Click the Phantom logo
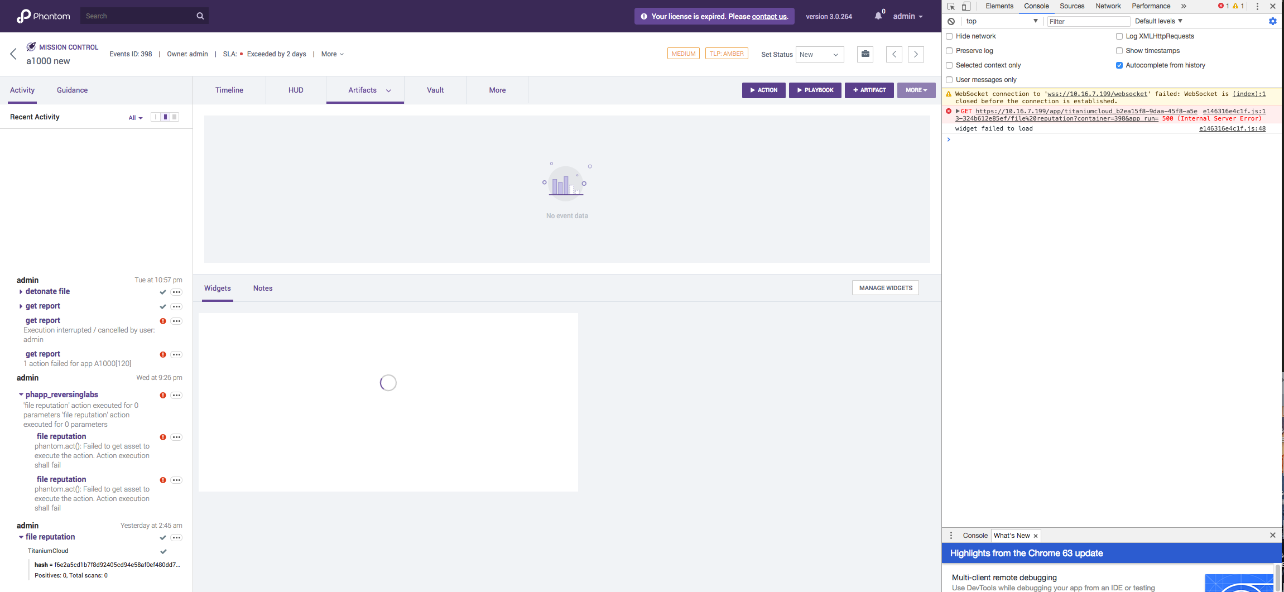Screen dimensions: 1284x592 coord(42,16)
